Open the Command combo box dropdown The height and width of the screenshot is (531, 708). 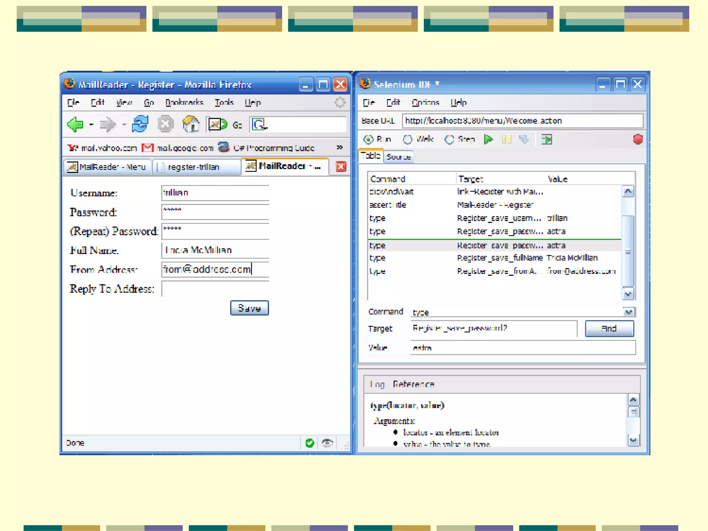coord(629,312)
